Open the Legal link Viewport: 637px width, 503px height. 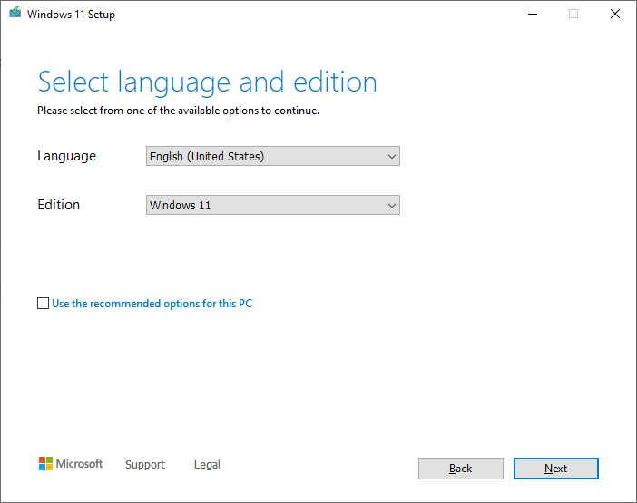(207, 464)
